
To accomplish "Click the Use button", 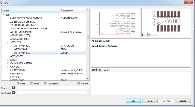I will coord(150,101).
